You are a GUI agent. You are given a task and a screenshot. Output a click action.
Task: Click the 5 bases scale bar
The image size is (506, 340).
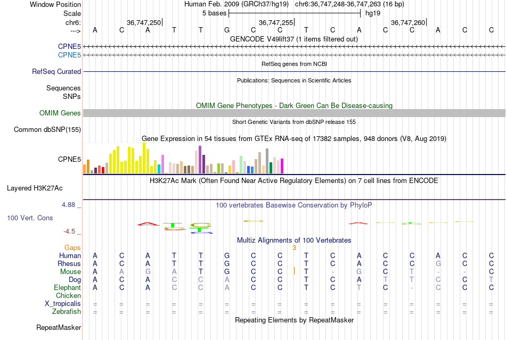click(x=295, y=13)
